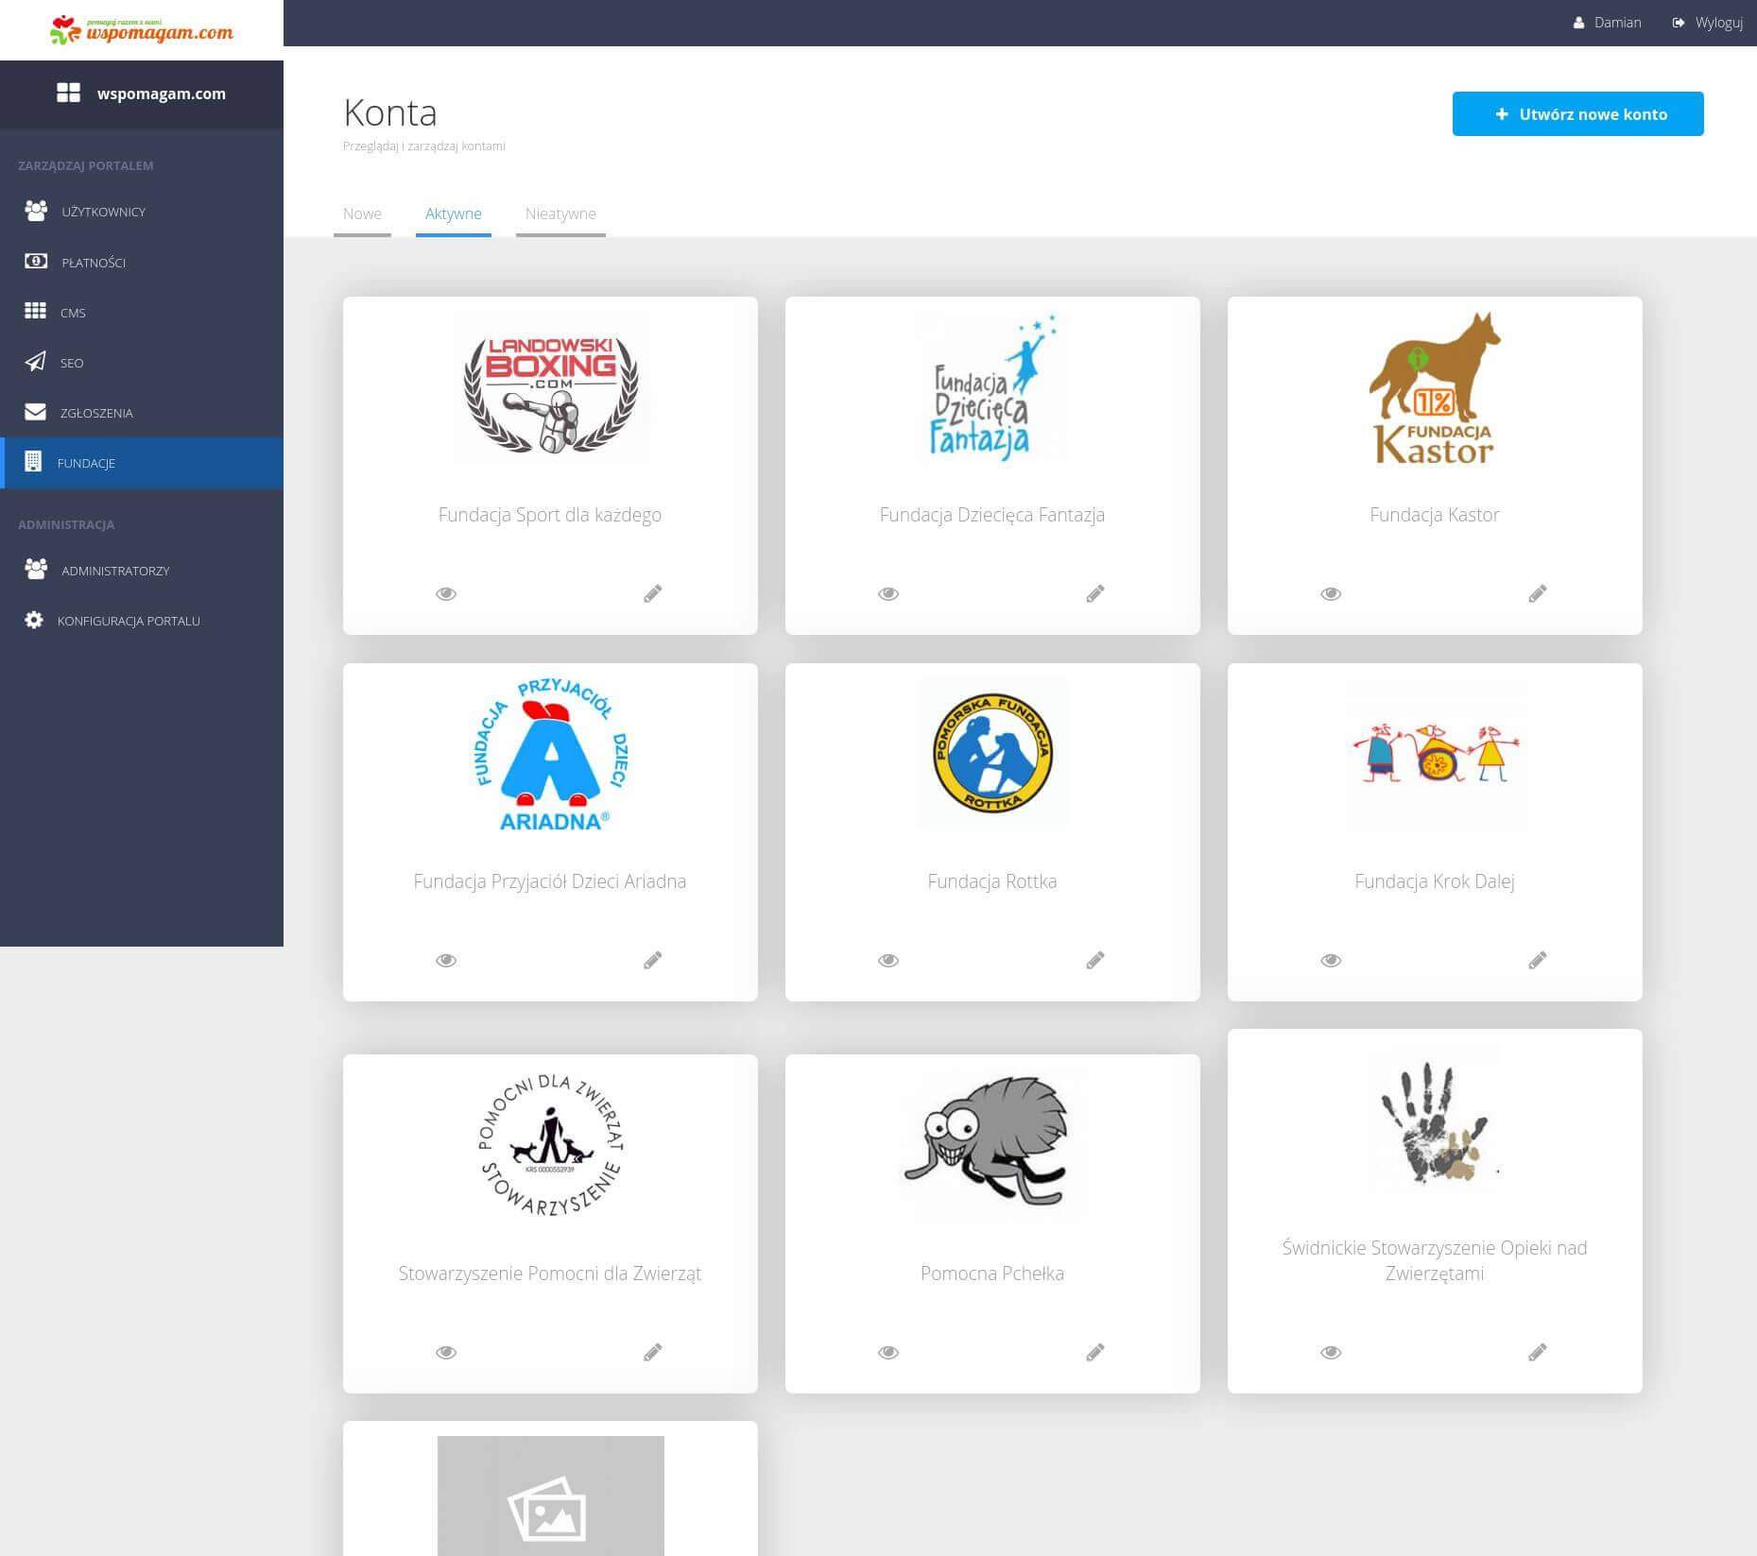View Fundacja Przyjaciół Dzieci Ariadna via eye icon
This screenshot has height=1556, width=1757.
click(x=445, y=960)
